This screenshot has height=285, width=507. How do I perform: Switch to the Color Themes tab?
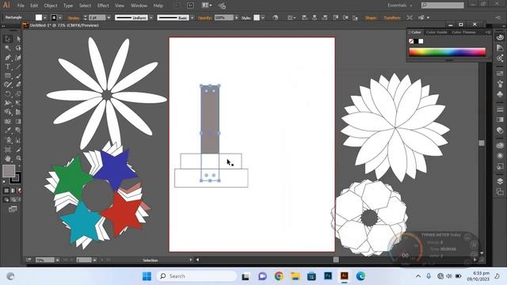[463, 32]
